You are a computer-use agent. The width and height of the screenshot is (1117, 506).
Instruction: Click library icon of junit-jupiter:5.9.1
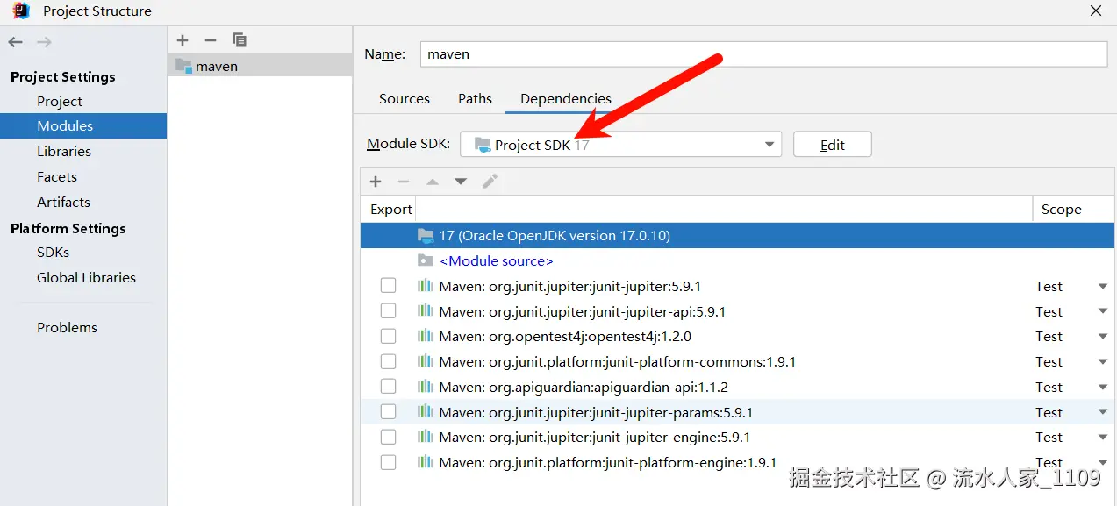pyautogui.click(x=426, y=286)
